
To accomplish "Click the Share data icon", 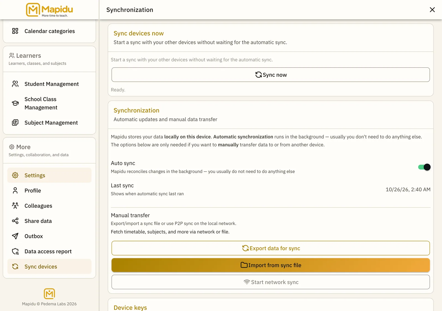I will [x=15, y=221].
